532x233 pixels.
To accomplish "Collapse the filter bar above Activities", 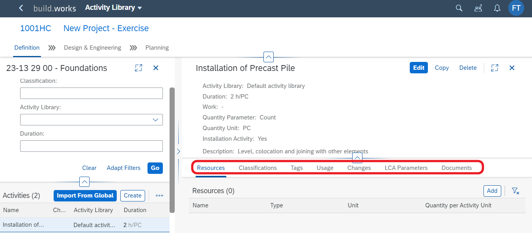I will click(84, 182).
